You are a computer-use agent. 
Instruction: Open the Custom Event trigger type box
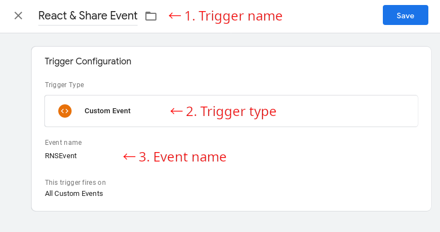231,111
